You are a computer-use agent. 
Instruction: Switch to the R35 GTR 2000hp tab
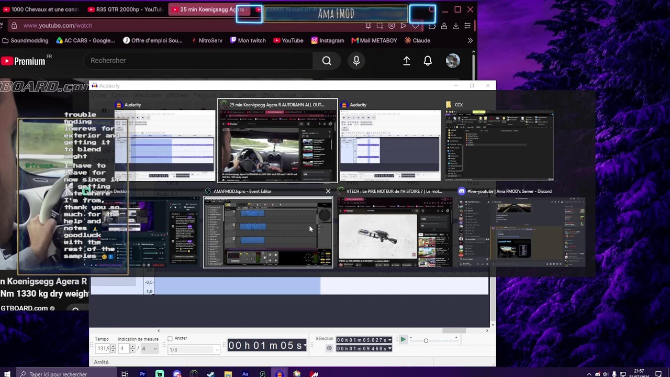(x=125, y=9)
